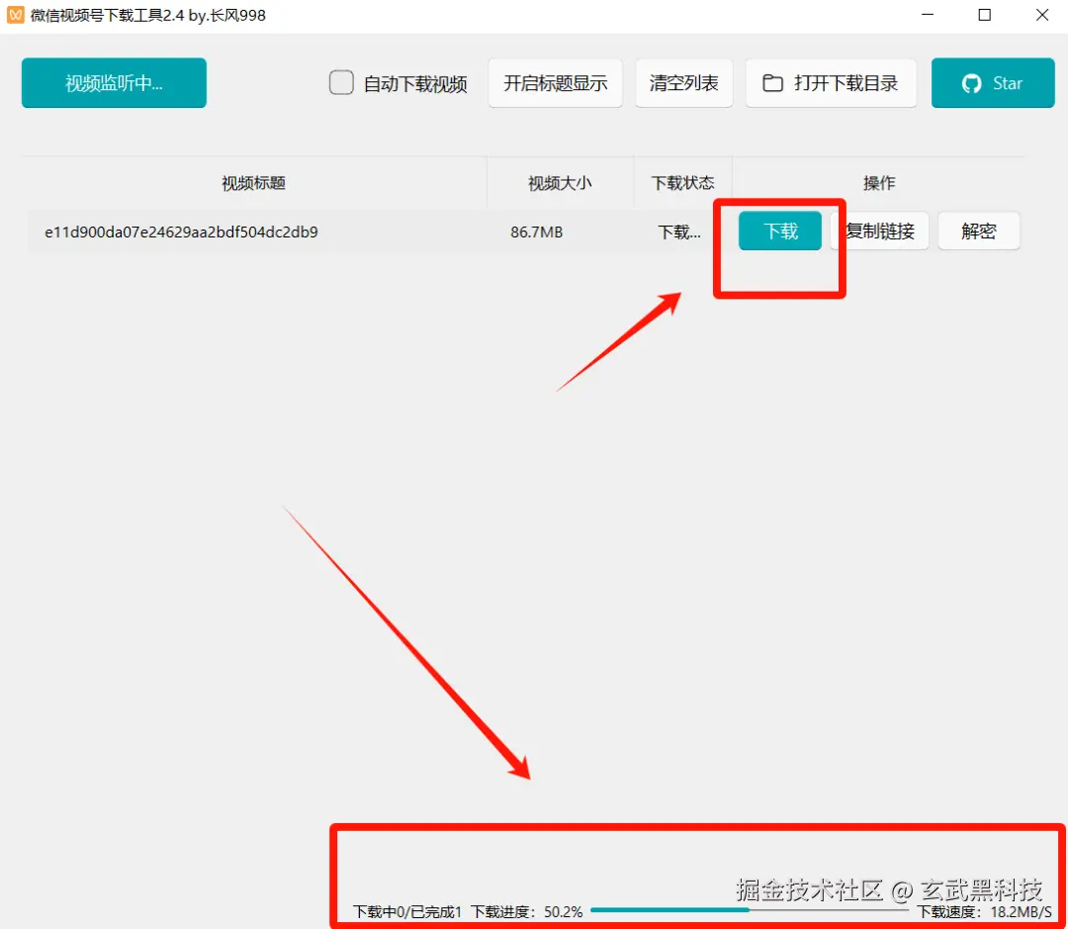The height and width of the screenshot is (929, 1068).
Task: Click the 下载 button for the video row
Action: click(x=780, y=232)
